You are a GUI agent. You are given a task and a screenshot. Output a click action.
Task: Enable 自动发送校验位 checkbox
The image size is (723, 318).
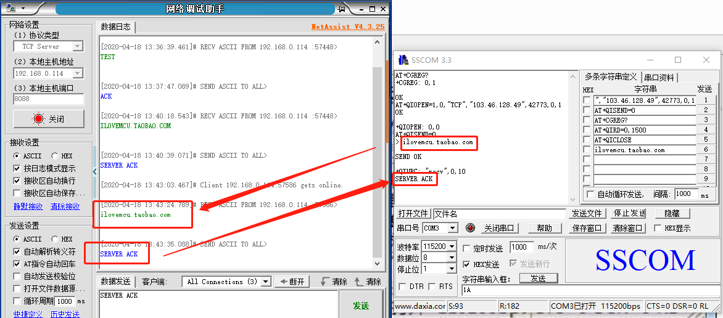coord(17,277)
